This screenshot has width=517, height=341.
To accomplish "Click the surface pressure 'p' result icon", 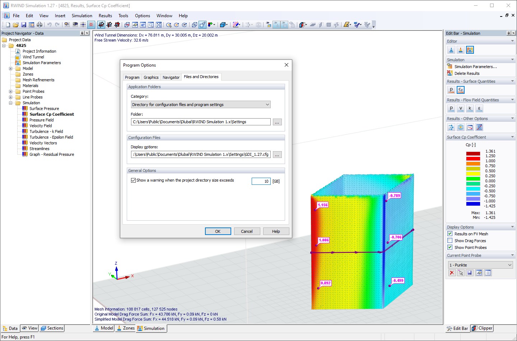I will pyautogui.click(x=451, y=90).
